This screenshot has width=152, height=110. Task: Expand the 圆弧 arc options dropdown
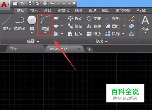tap(45, 33)
